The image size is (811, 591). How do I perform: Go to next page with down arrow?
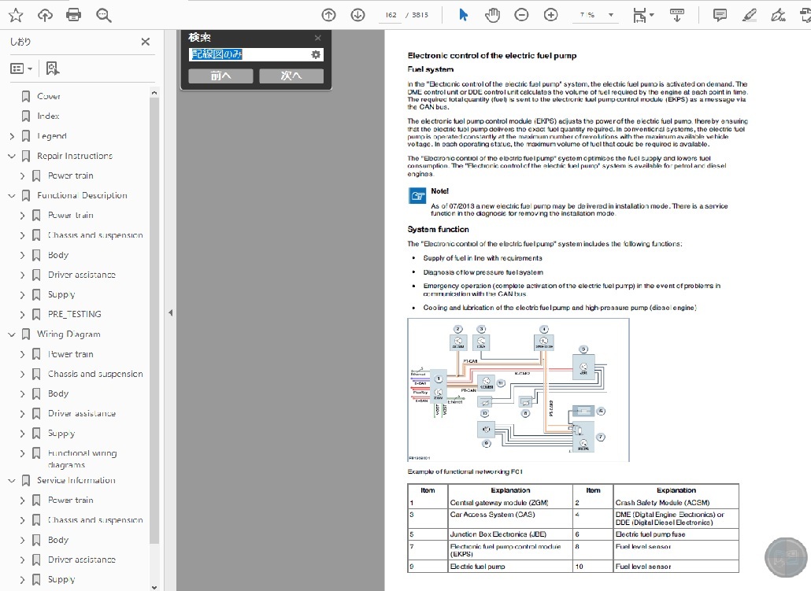coord(357,15)
